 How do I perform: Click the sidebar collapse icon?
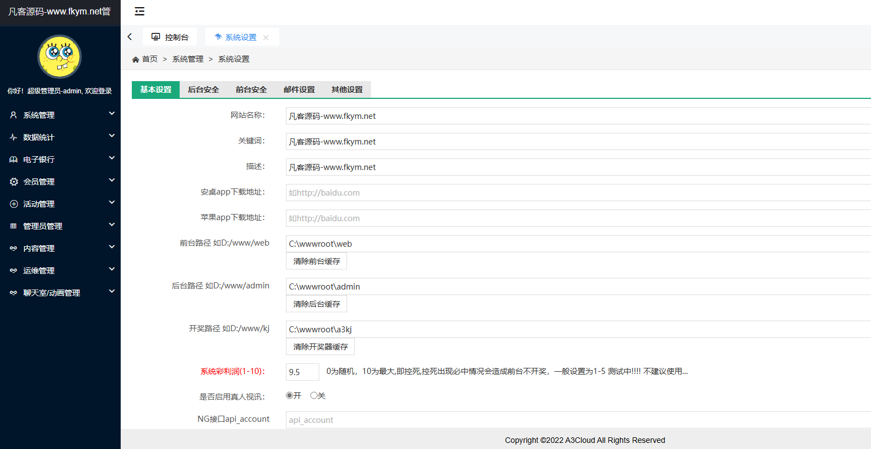139,11
